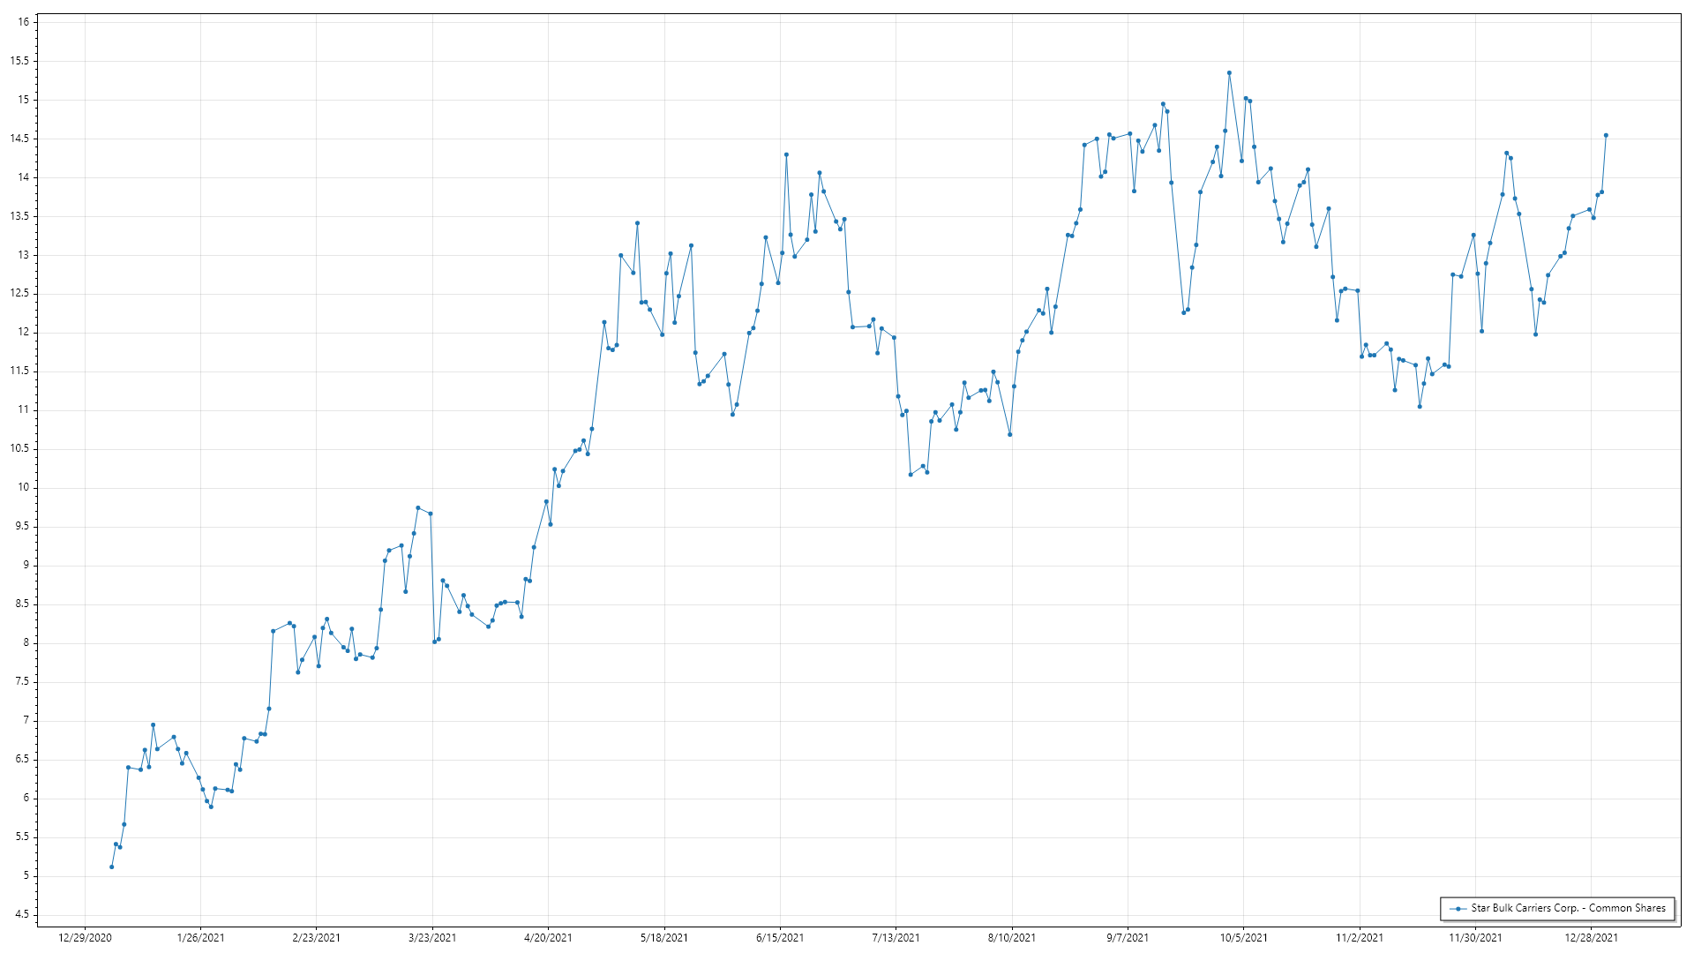The height and width of the screenshot is (953, 1694).
Task: Click the 6/15/2021 axis label
Action: click(780, 938)
